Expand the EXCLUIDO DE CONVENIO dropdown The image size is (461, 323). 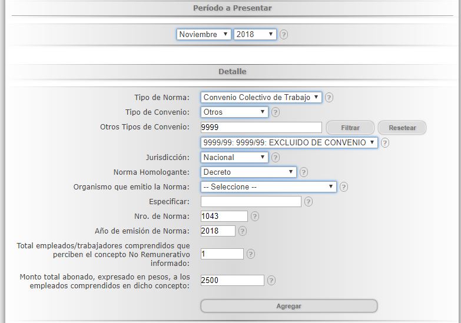pyautogui.click(x=289, y=142)
